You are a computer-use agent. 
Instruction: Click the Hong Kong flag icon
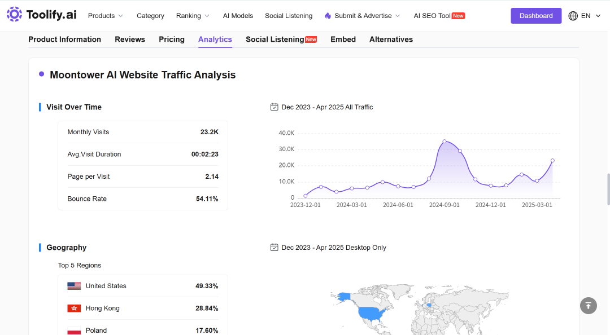pos(74,308)
